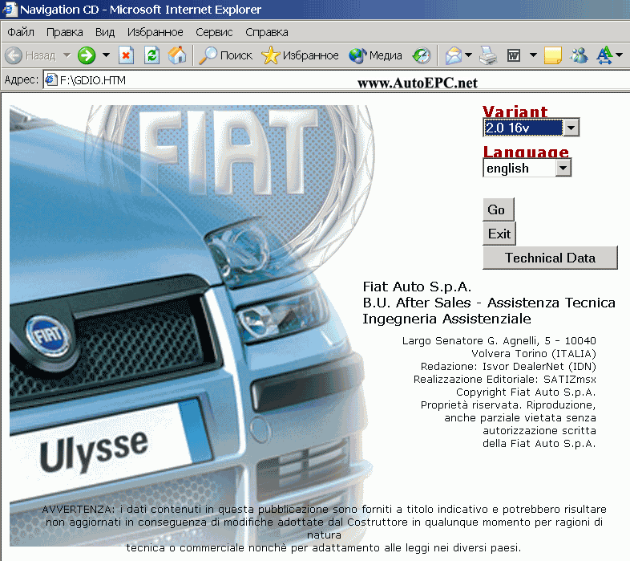
Task: Click the 'Redazione: Isvor DealerNet (IDN)' text
Action: click(x=508, y=366)
